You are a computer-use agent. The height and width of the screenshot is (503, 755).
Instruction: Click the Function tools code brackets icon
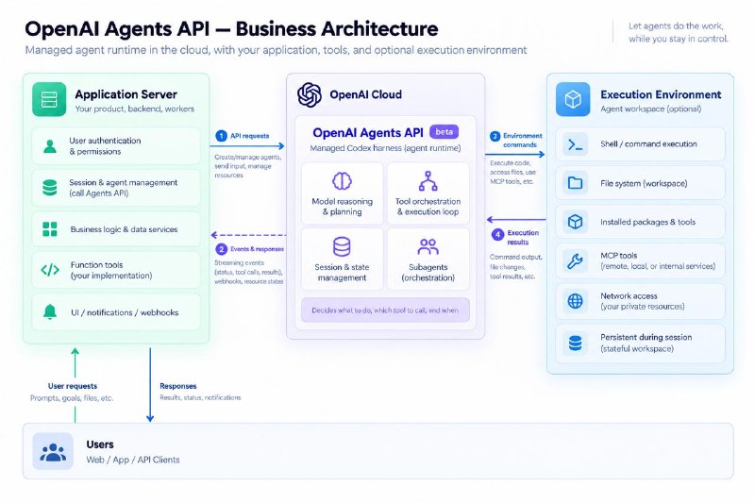click(50, 270)
